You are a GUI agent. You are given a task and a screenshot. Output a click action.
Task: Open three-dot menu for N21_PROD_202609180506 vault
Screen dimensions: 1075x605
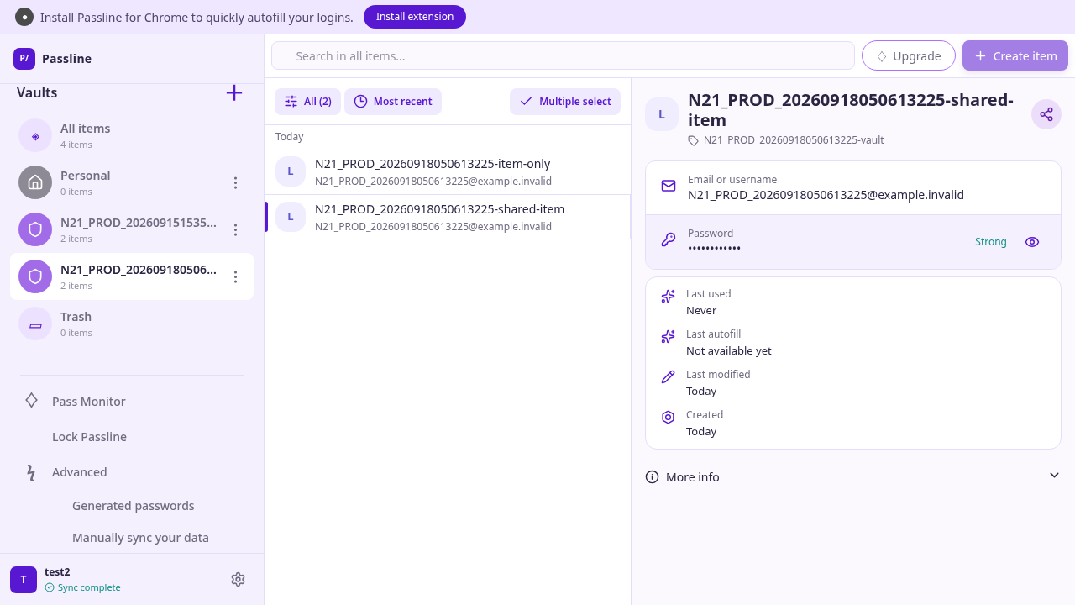[x=236, y=276]
